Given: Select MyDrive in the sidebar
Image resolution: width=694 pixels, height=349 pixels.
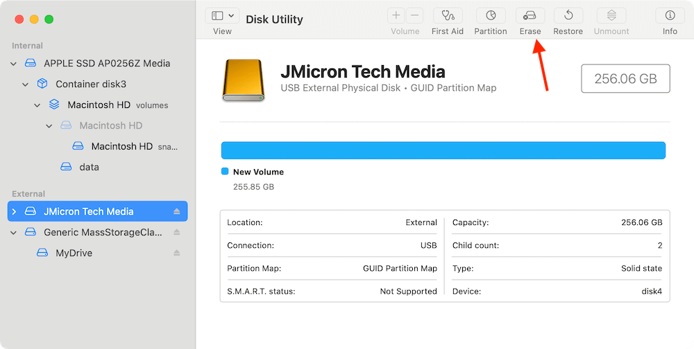Looking at the screenshot, I should (x=74, y=253).
